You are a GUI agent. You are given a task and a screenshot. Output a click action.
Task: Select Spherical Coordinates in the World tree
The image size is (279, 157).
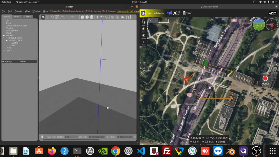(16, 26)
